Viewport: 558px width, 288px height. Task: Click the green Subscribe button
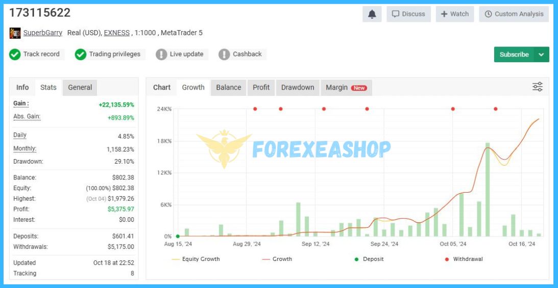514,55
